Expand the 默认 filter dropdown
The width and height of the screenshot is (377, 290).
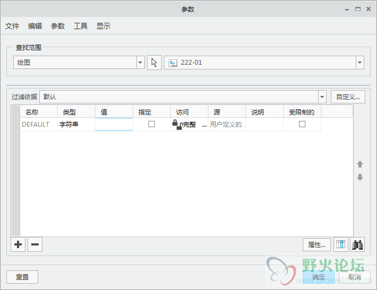(322, 97)
